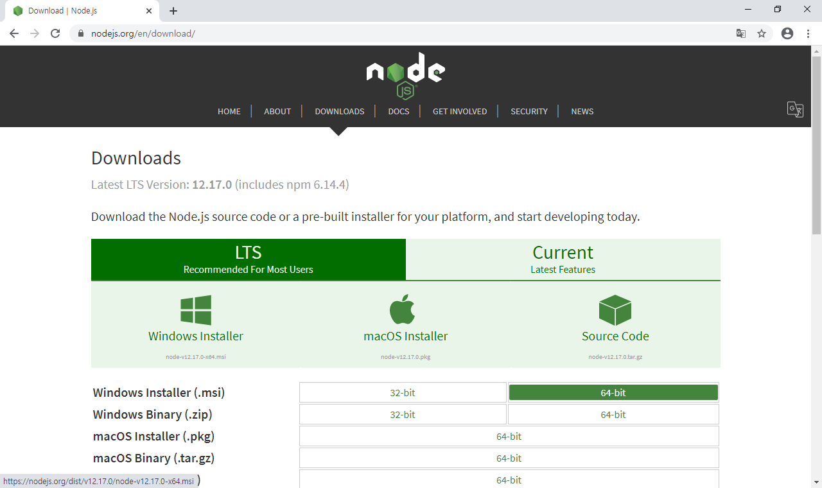Click the Windows Installer link

196,336
